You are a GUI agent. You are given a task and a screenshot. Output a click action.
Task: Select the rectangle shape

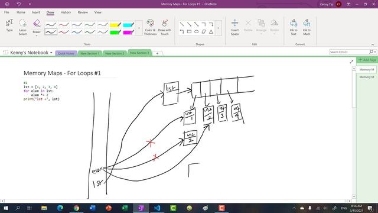coord(189,31)
